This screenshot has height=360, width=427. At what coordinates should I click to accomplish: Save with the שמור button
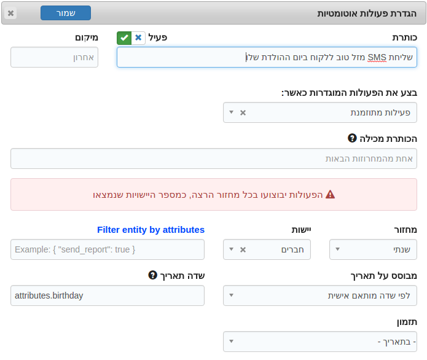pyautogui.click(x=66, y=13)
